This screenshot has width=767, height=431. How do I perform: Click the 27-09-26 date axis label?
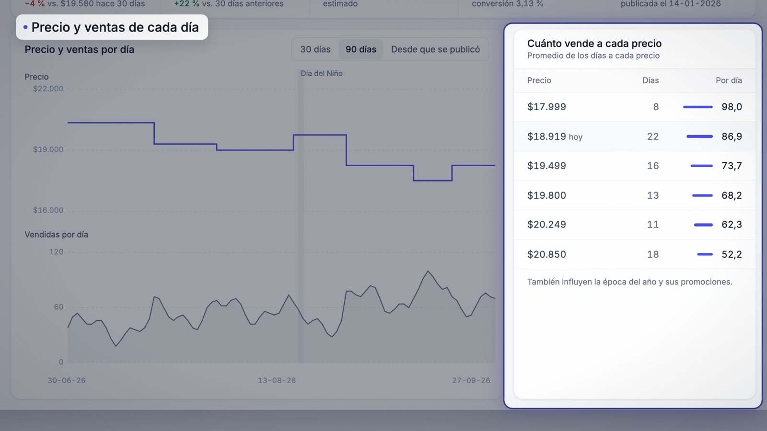coord(471,380)
